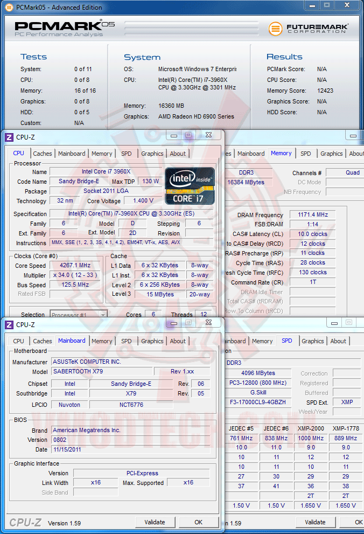
Task: Click the BIOS version 0802 field
Action: [x=131, y=440]
